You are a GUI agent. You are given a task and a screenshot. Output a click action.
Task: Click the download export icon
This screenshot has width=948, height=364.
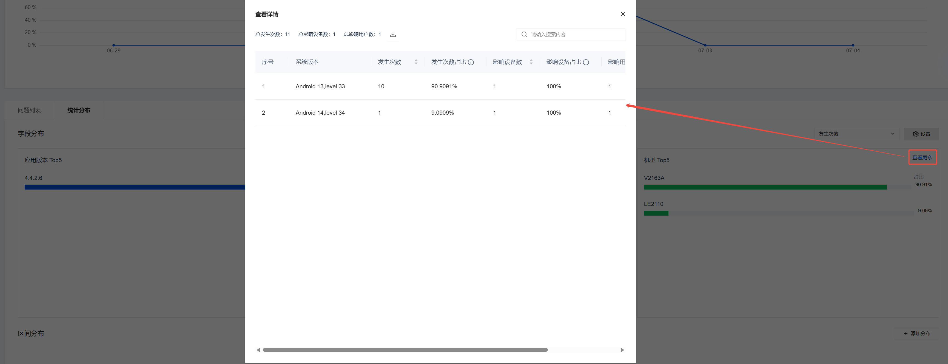[x=393, y=35]
